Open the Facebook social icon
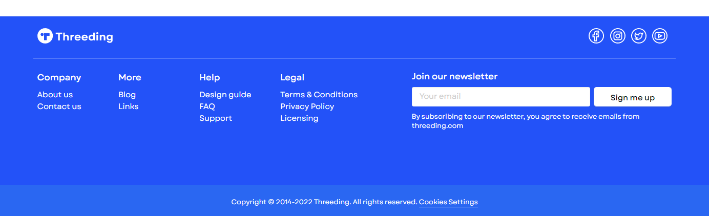709x216 pixels. pyautogui.click(x=596, y=36)
